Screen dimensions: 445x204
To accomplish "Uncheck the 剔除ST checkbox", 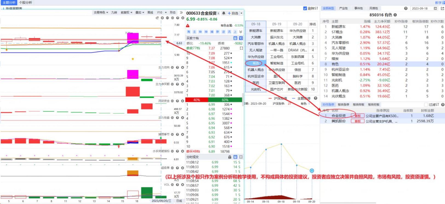I will tap(305, 8).
